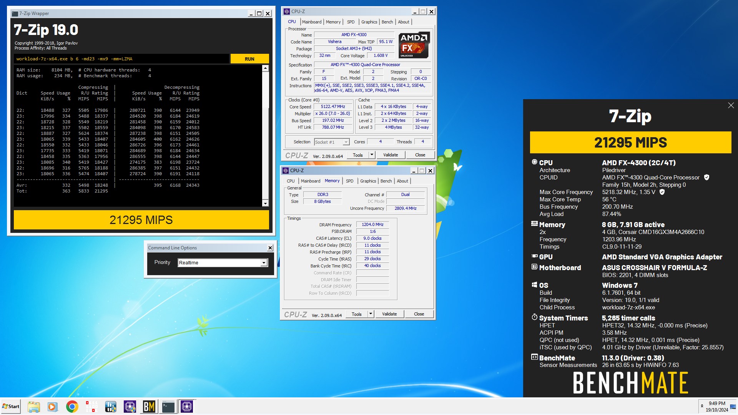Click the CPU-Z icon in lower window title bar
The height and width of the screenshot is (415, 738).
(285, 171)
